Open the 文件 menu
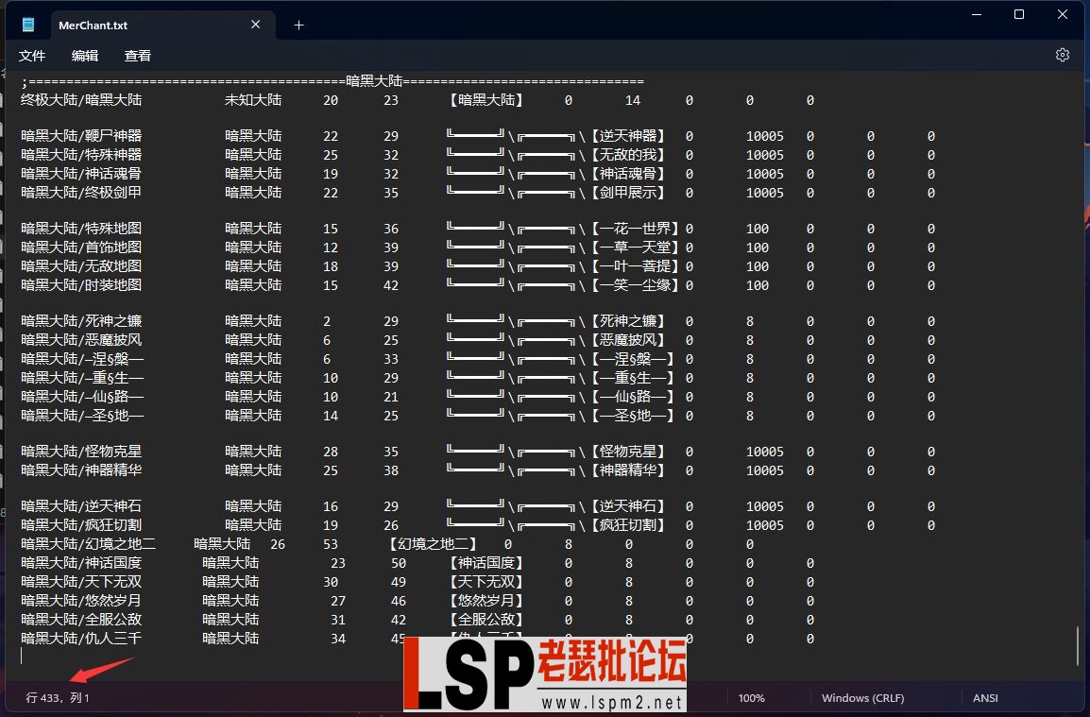The width and height of the screenshot is (1090, 717). pos(32,56)
